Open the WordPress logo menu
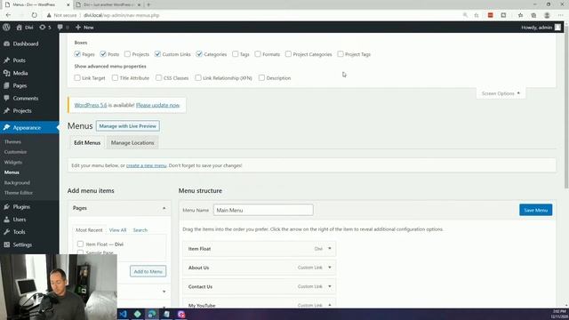 click(6, 28)
